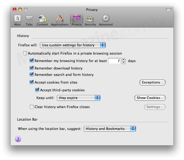Open the Advanced gear pane
This screenshot has height=160, width=184.
[106, 20]
